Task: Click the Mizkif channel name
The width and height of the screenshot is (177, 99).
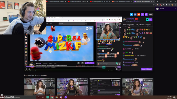Action: tap(38, 64)
